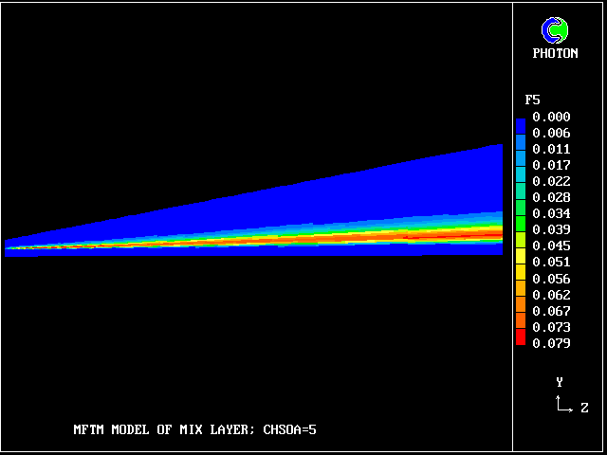Click the PHOTON globe logo icon

(554, 30)
